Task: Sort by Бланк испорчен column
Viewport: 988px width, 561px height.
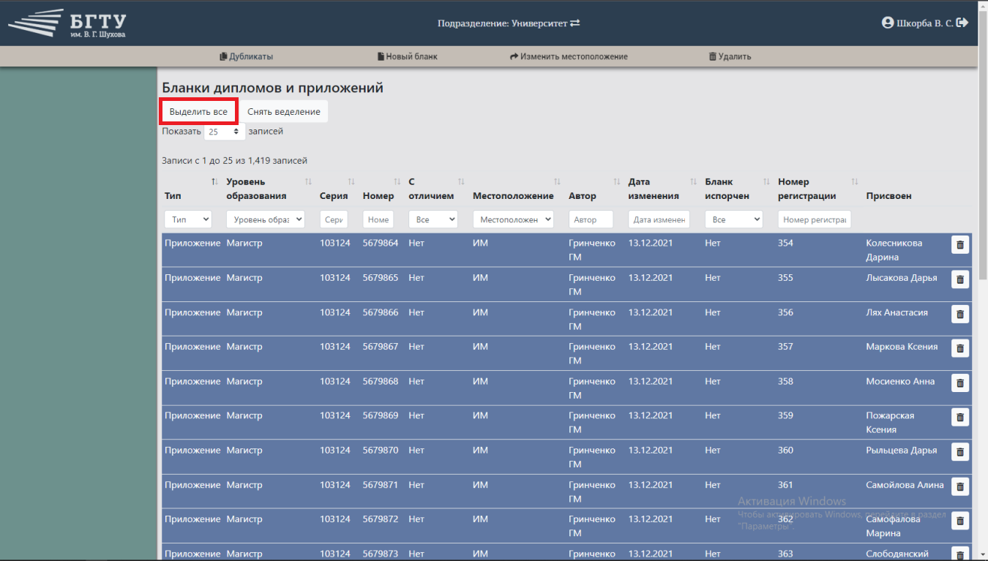Action: click(x=766, y=181)
